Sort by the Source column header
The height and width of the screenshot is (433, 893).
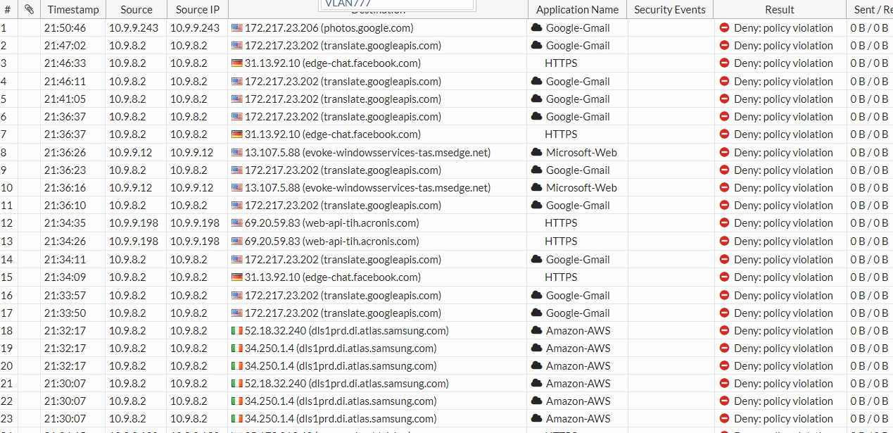point(137,9)
